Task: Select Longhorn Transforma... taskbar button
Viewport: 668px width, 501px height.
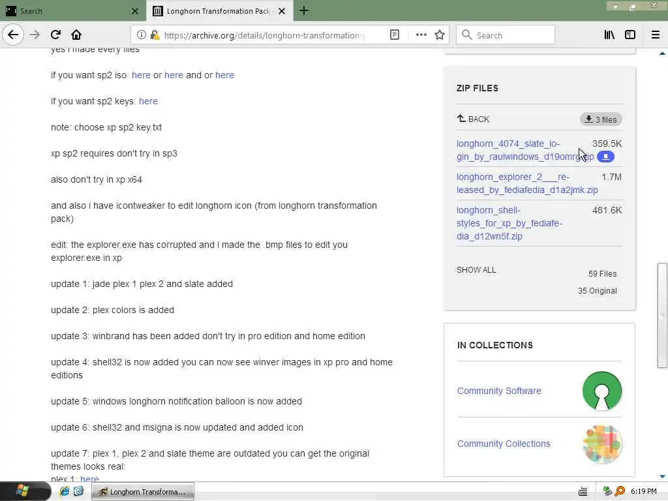Action: pyautogui.click(x=143, y=492)
